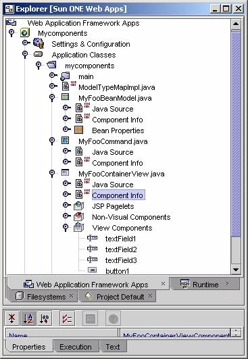Switch to Web Application Framework Apps tab
Viewport: 248px width, 359px height.
coord(88,284)
